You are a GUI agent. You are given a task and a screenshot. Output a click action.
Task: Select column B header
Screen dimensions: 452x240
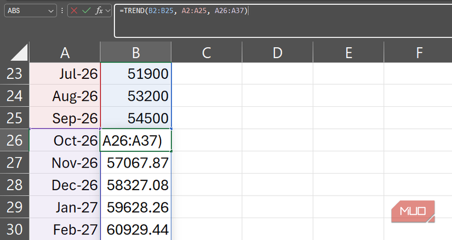click(136, 53)
